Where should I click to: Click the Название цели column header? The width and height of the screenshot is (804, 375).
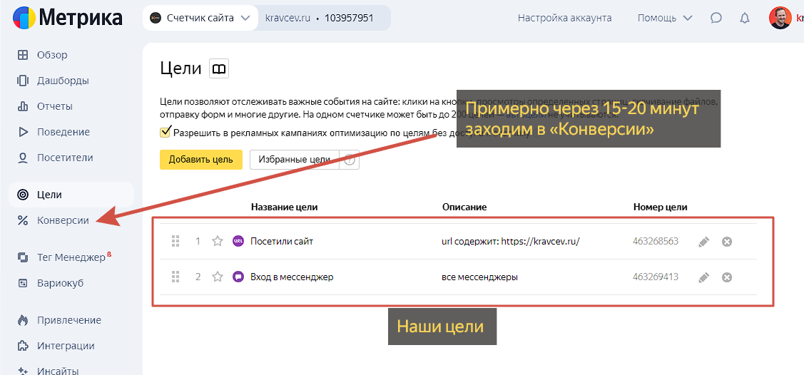pyautogui.click(x=285, y=207)
